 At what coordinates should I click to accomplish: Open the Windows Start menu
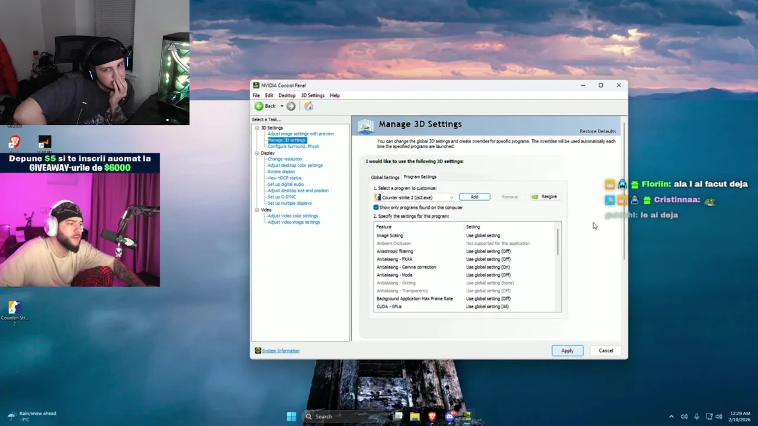click(x=291, y=417)
